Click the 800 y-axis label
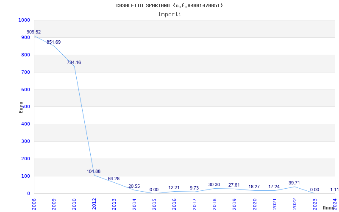Image resolution: width=339 pixels, height=212 pixels. tap(25, 55)
